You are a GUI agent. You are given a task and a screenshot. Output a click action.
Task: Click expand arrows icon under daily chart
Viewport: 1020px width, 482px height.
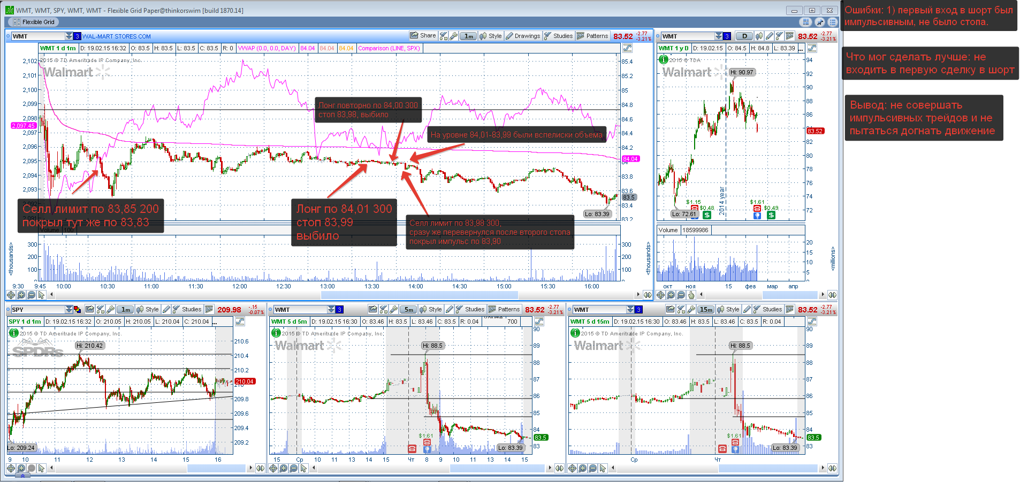tap(832, 295)
